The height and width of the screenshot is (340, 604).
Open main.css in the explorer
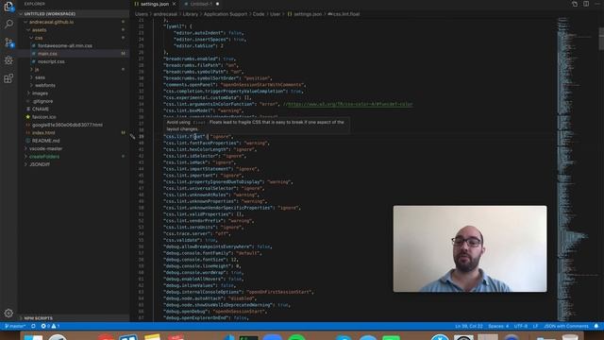coord(74,54)
